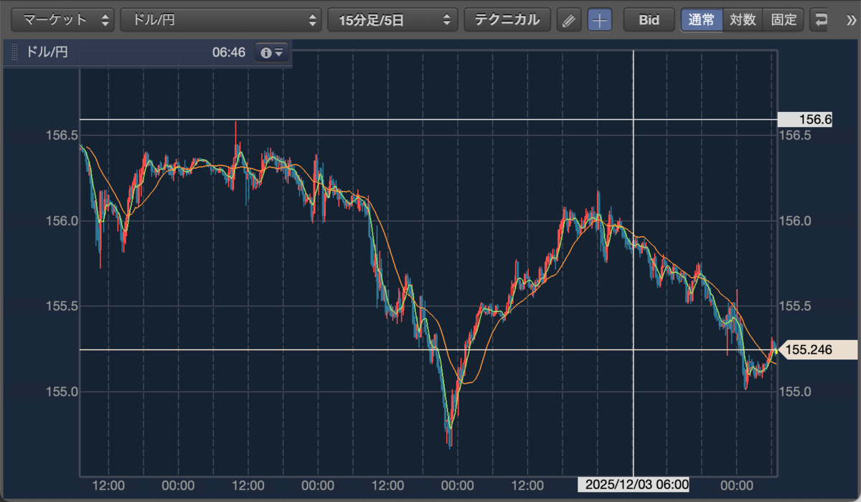Click the ドル/円 panel title
Viewport: 861px width, 502px height.
[47, 52]
